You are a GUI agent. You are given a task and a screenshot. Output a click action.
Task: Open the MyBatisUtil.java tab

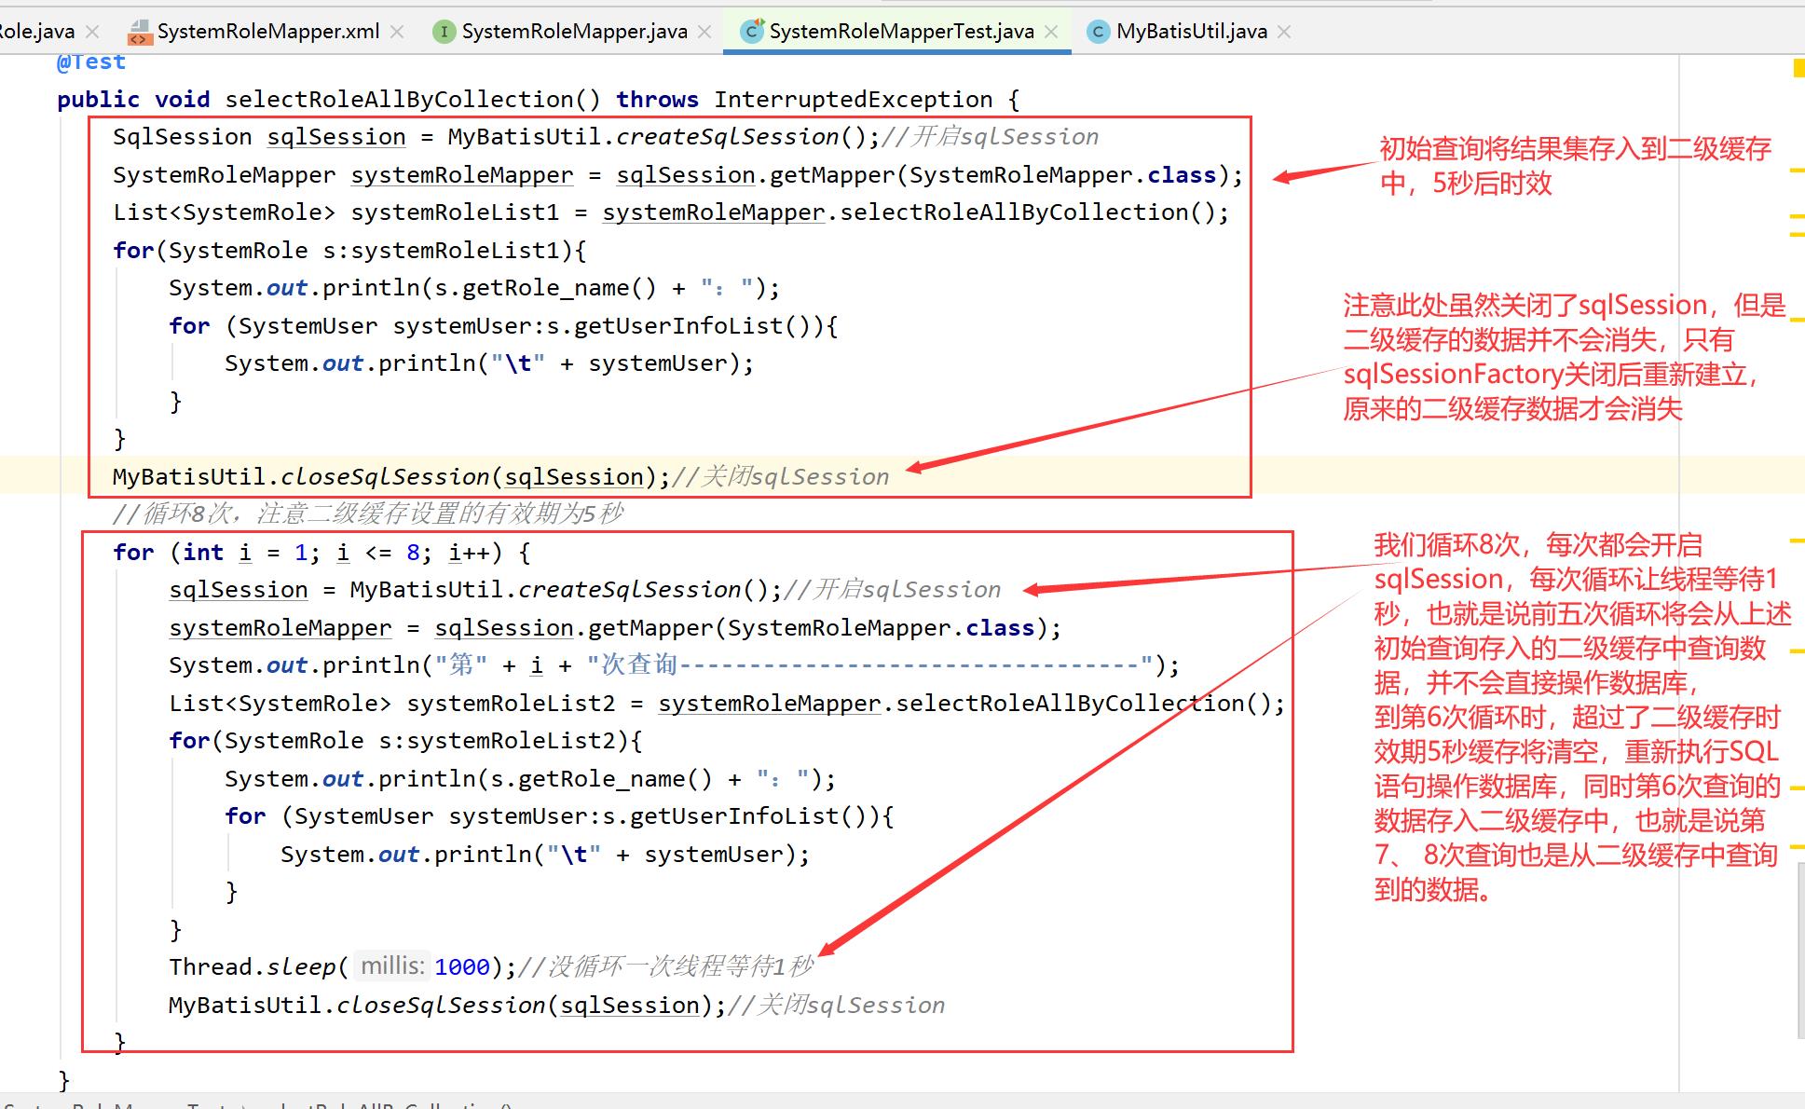tap(1192, 32)
